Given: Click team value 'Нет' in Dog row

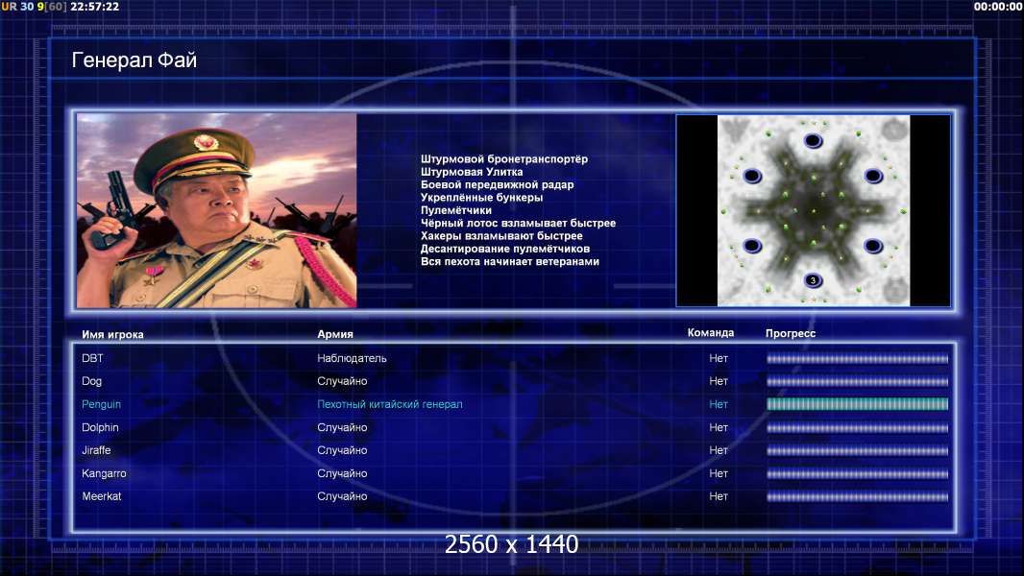Looking at the screenshot, I should click(719, 381).
